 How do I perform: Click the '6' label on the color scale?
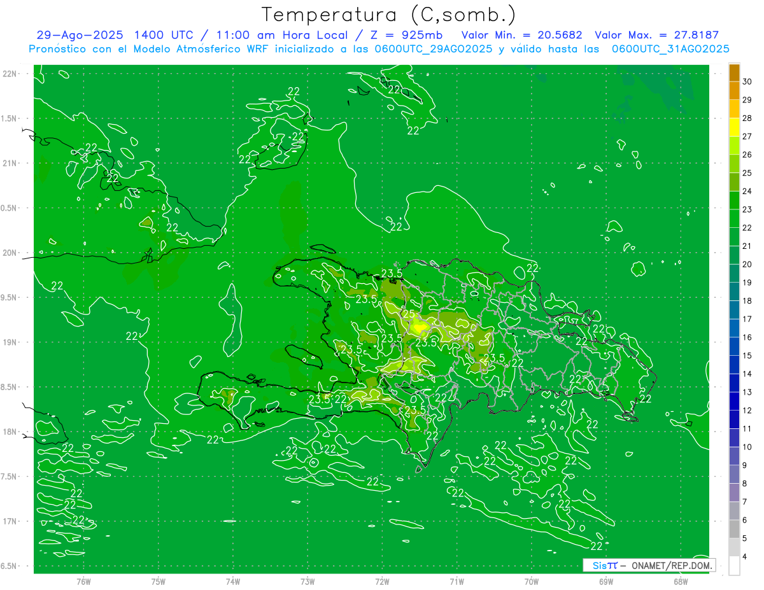(746, 520)
